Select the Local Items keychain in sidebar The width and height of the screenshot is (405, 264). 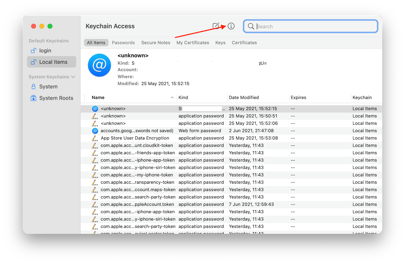53,62
